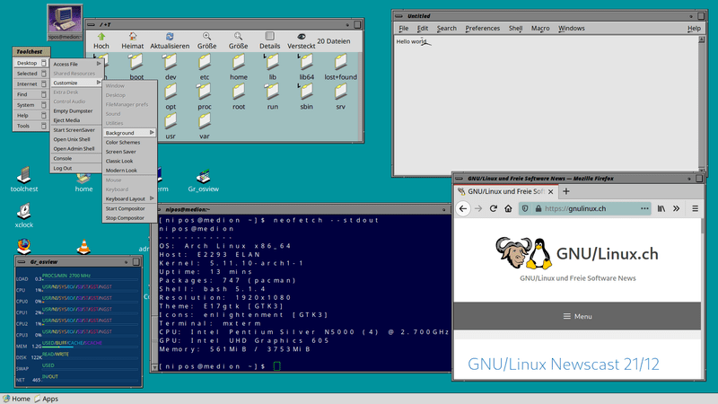
Task: Open the Preferences menu in editor
Action: [483, 28]
